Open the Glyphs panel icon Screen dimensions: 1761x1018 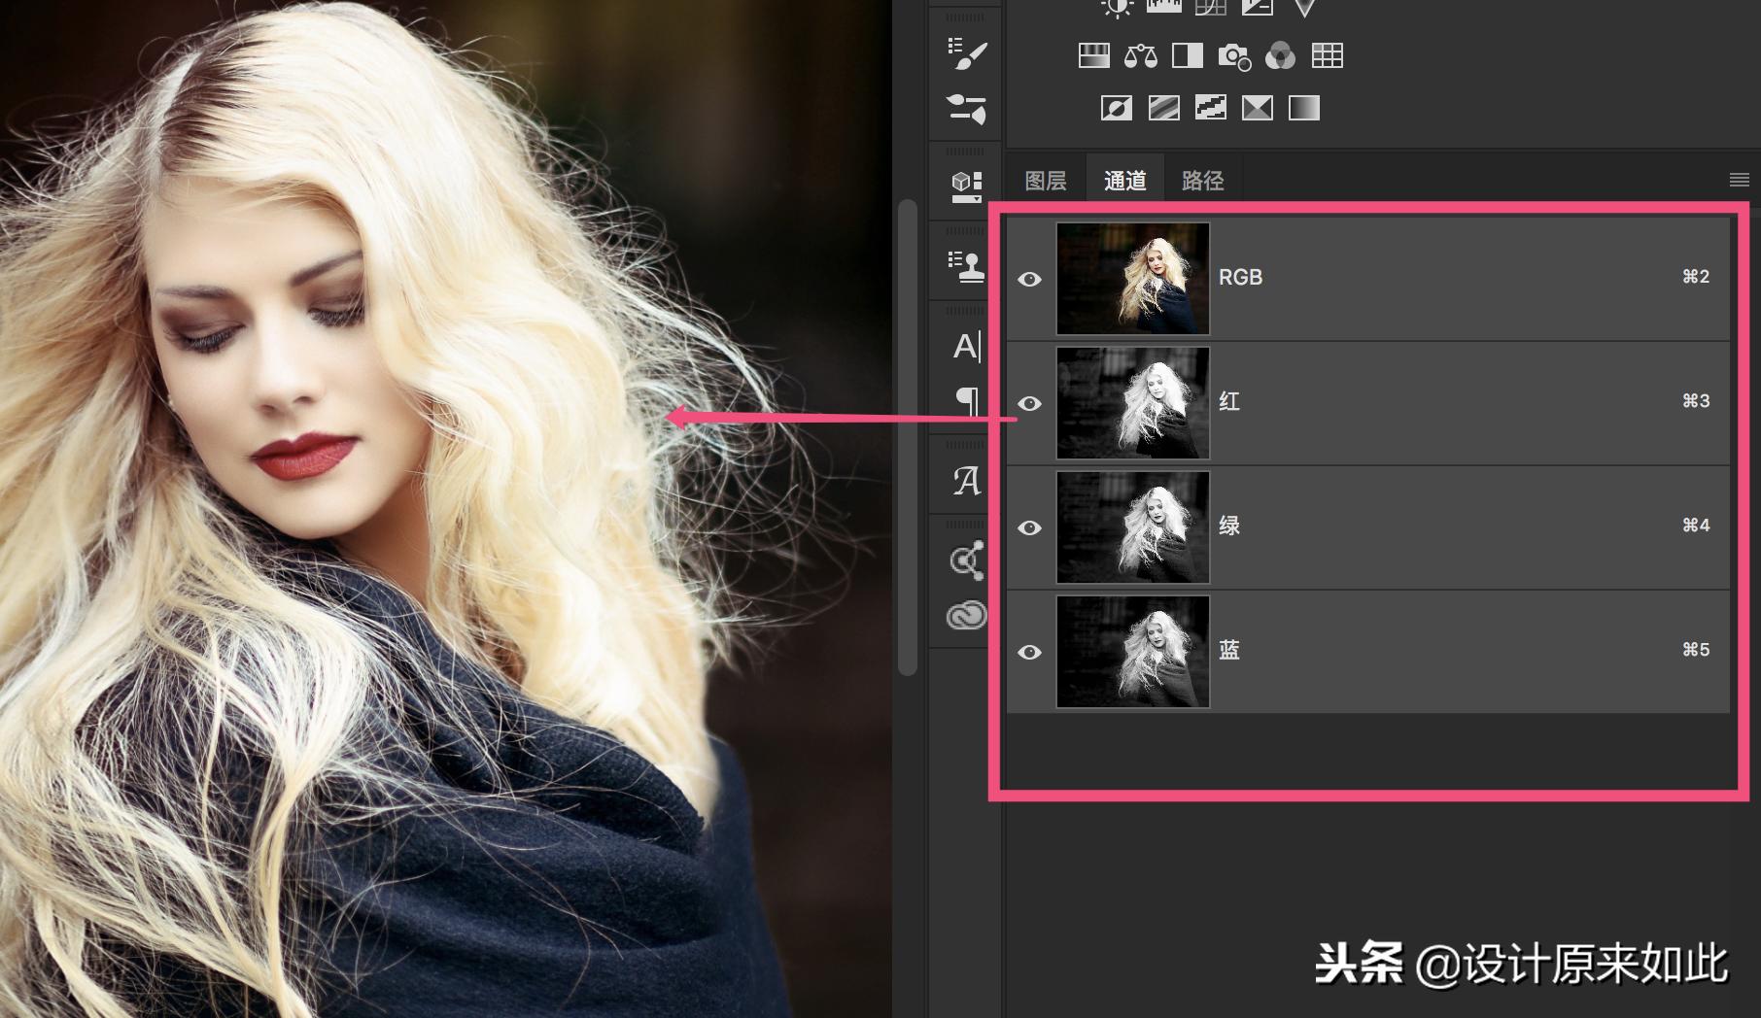(966, 480)
